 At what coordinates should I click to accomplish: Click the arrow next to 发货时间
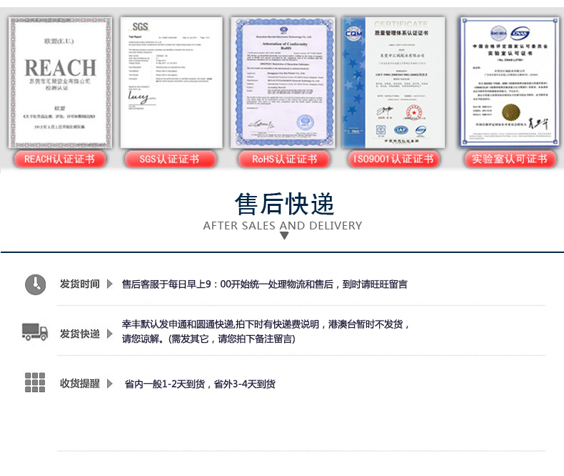[x=110, y=284]
